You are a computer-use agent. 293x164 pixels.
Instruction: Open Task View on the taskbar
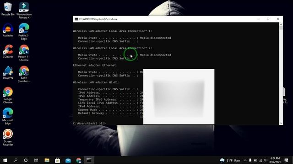(x=36, y=160)
